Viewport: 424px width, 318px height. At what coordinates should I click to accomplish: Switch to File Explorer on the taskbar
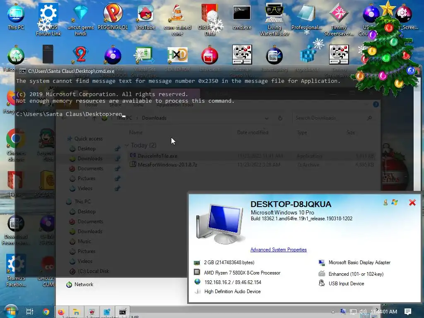[77, 312]
